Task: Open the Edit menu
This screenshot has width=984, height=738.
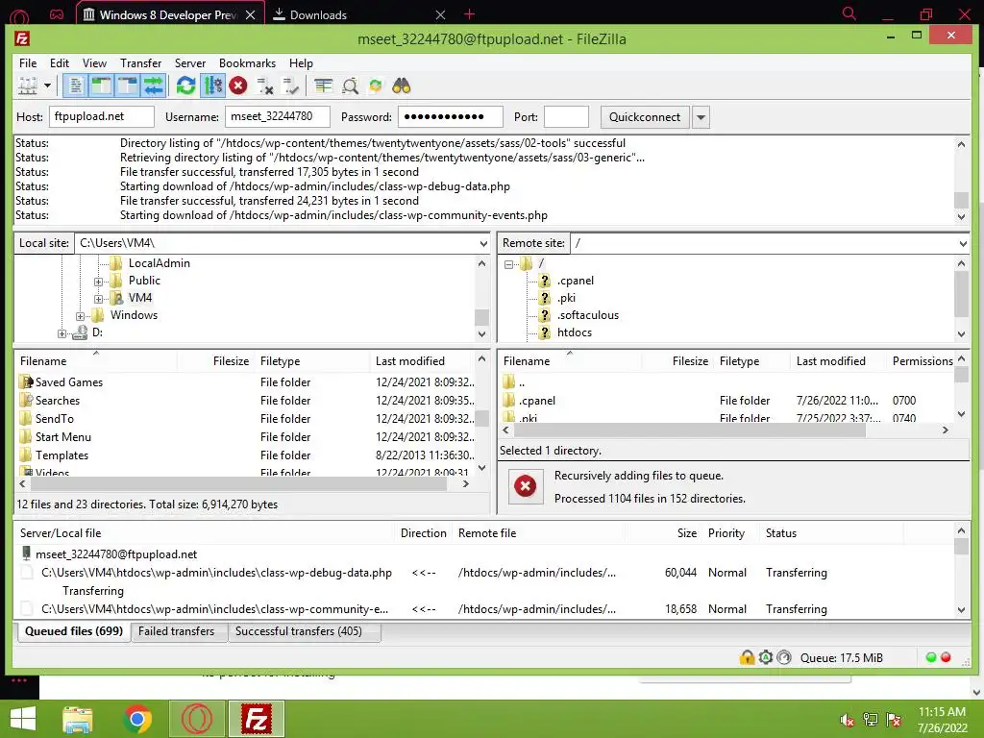Action: pyautogui.click(x=60, y=63)
